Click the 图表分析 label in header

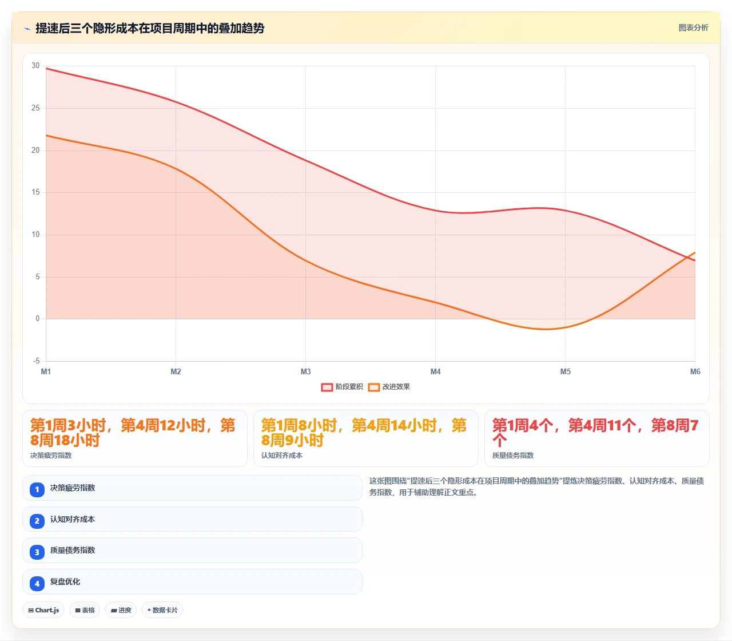pyautogui.click(x=693, y=27)
